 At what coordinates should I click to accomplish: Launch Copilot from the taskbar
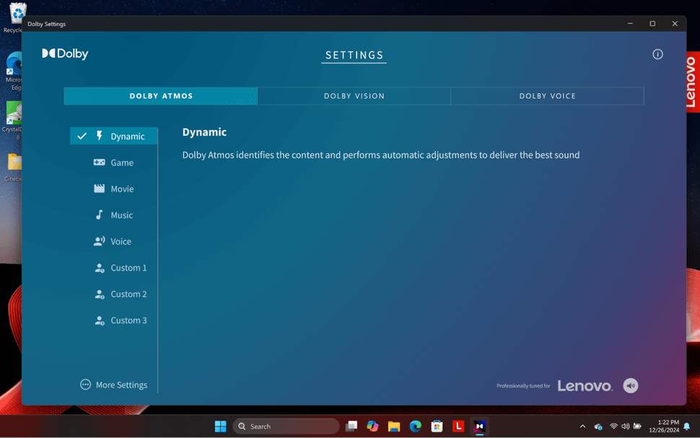click(x=373, y=426)
